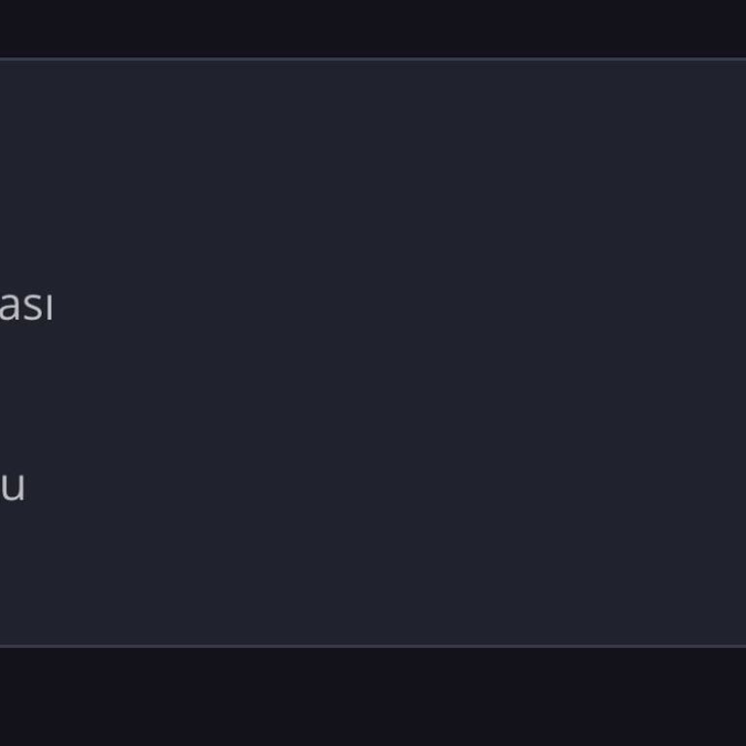Click the panel's bottom border line
Image resolution: width=746 pixels, height=746 pixels.
tap(373, 645)
